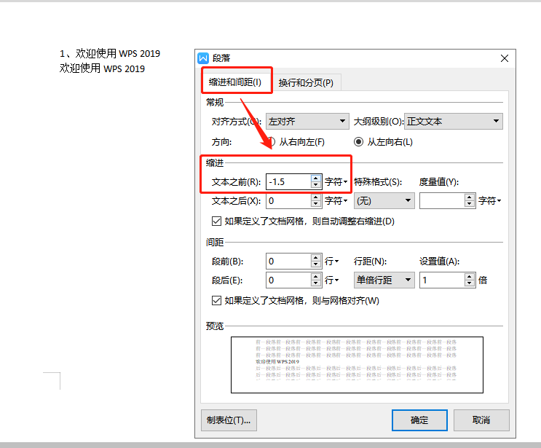Image resolution: width=541 pixels, height=448 pixels.
Task: Decrease 度量值 with down spinner arrow
Action: 469,204
